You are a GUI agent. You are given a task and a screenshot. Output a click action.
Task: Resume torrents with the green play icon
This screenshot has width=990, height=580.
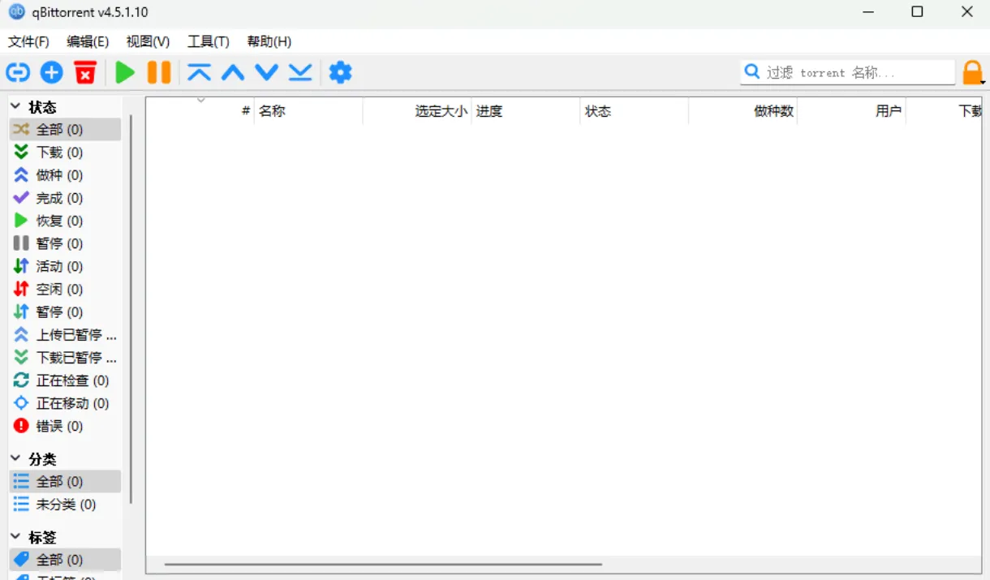125,72
